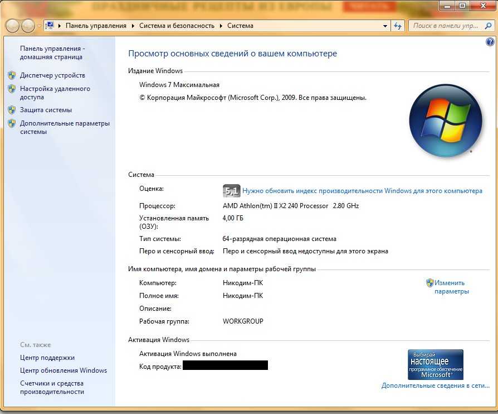This screenshot has width=498, height=414.
Task: Open Дополнительные сведения в сети link
Action: coord(436,386)
